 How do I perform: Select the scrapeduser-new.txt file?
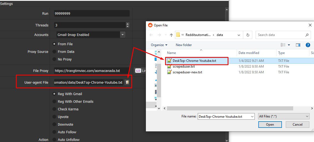[x=187, y=72]
